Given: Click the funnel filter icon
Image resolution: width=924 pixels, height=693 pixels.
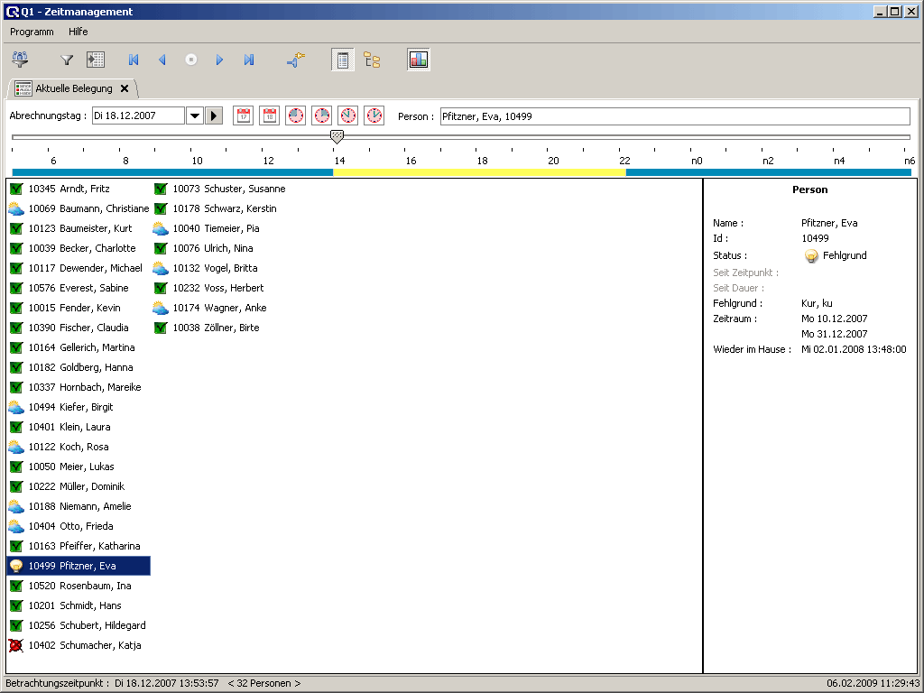Looking at the screenshot, I should [67, 60].
